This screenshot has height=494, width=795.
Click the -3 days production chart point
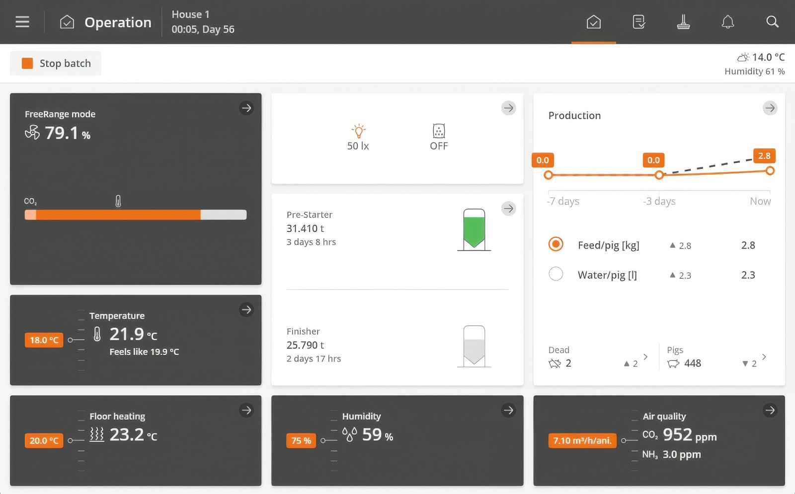click(x=659, y=175)
